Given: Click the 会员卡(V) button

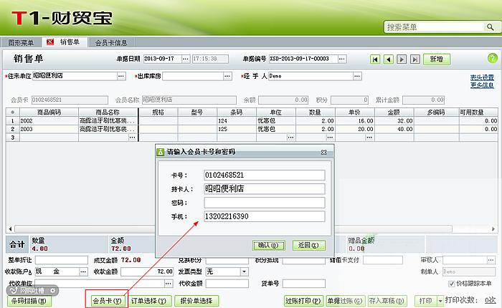Looking at the screenshot, I should click(107, 301).
